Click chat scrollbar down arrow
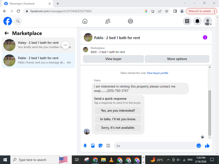The width and height of the screenshot is (219, 164). pos(210,137)
